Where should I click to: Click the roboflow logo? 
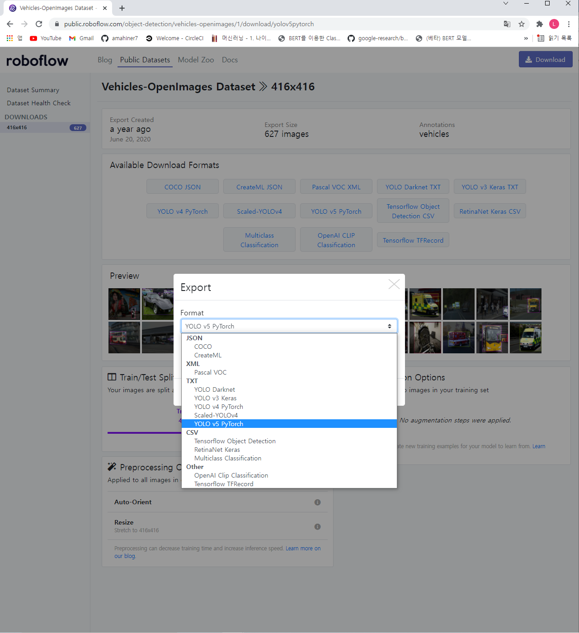coord(37,60)
